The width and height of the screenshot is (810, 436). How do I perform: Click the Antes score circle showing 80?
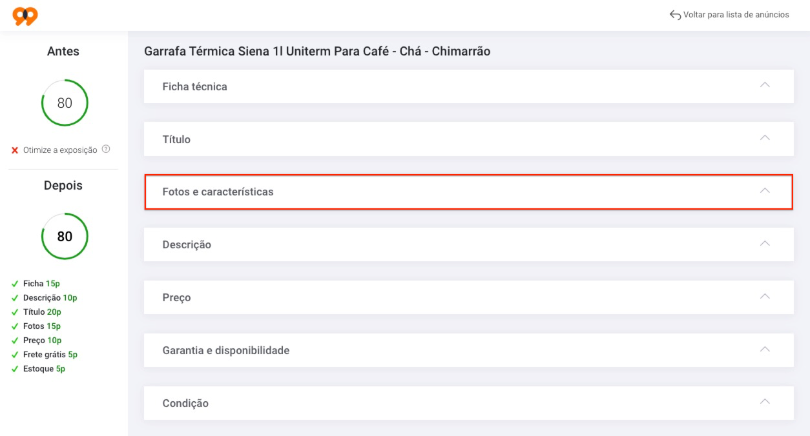pos(65,103)
